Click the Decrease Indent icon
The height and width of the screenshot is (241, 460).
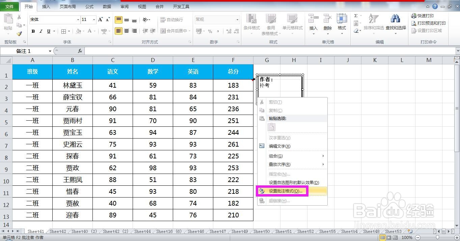point(145,31)
